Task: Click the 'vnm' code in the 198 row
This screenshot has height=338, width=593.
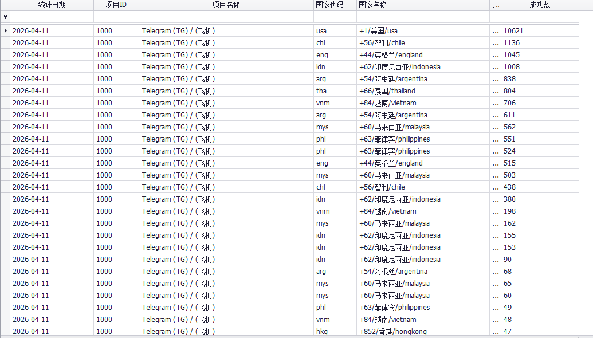Action: click(x=335, y=211)
